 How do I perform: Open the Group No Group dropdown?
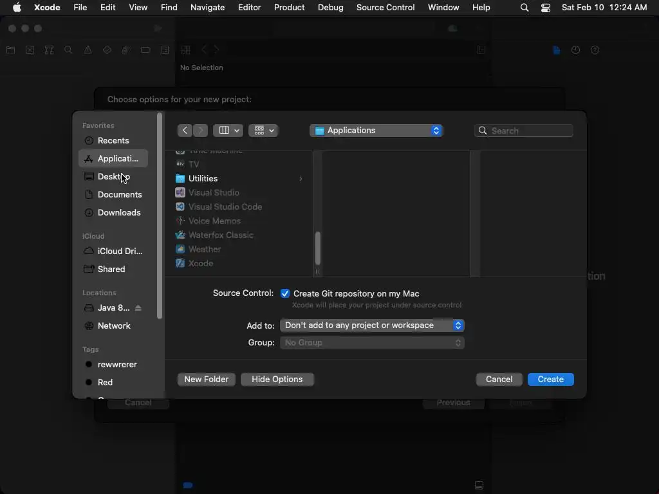pyautogui.click(x=372, y=343)
